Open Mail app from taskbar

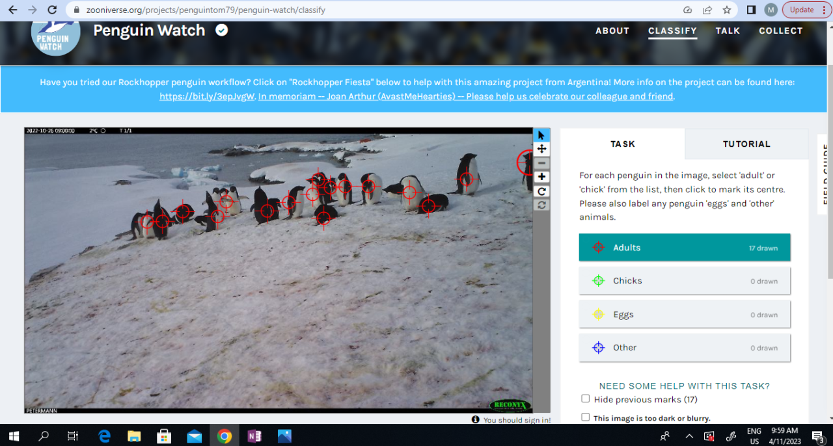(194, 436)
